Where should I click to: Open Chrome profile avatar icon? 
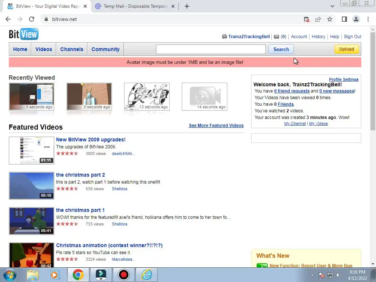(x=356, y=19)
